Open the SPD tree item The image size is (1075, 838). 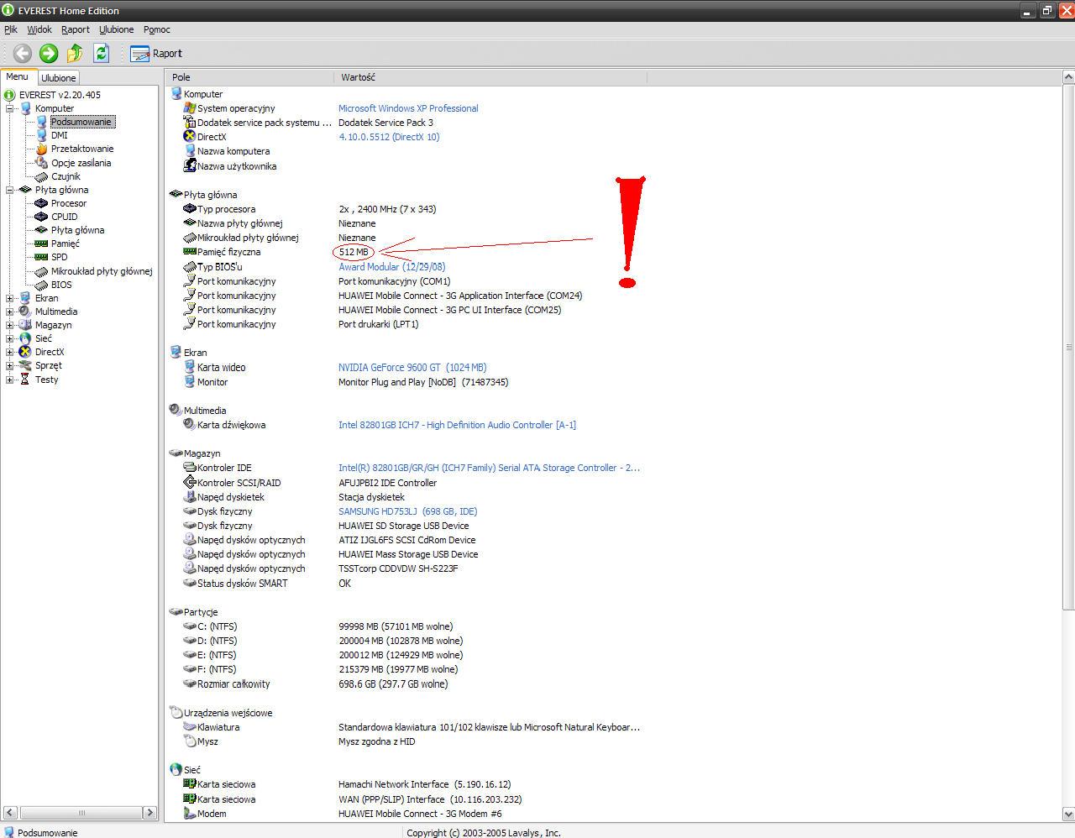click(x=59, y=257)
